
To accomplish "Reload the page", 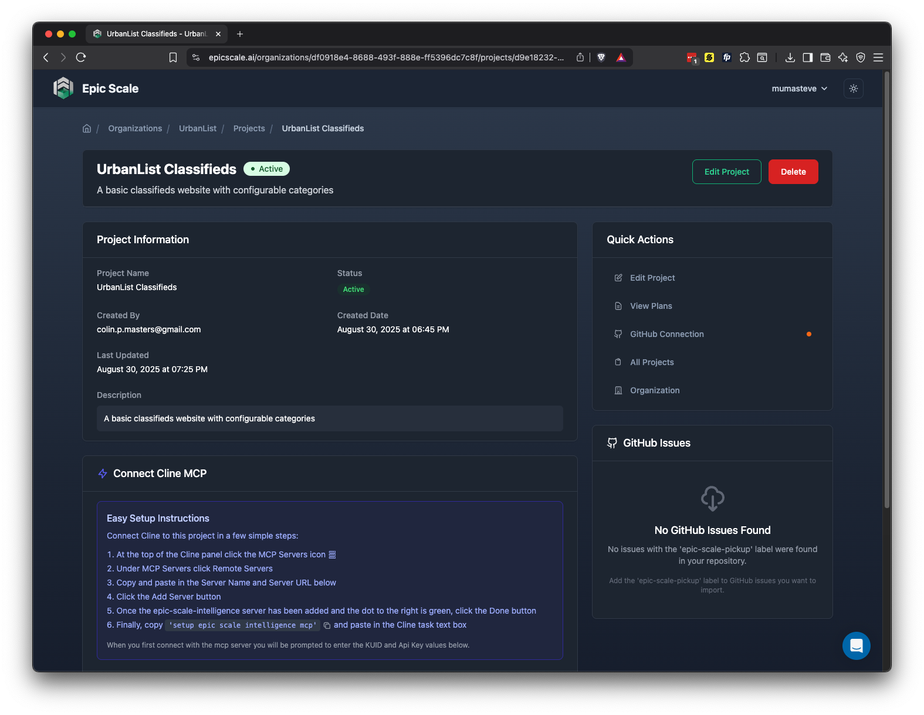I will pyautogui.click(x=81, y=57).
